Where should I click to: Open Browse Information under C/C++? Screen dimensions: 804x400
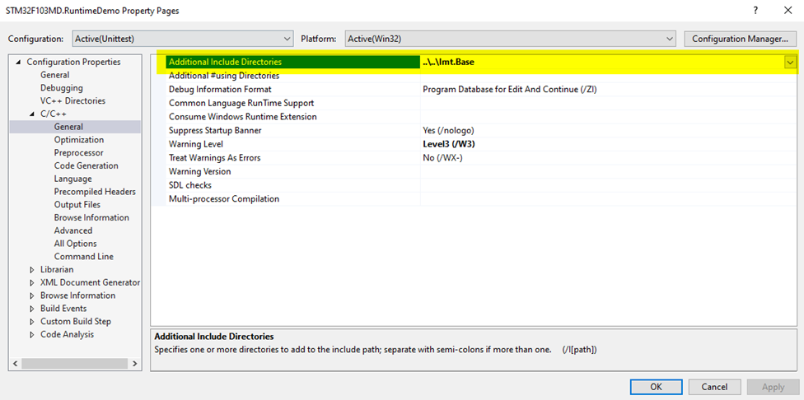point(91,217)
